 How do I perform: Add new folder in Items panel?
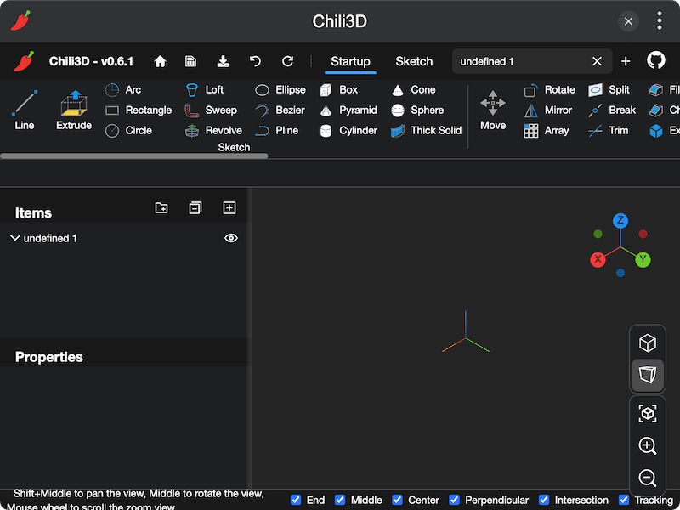coord(161,207)
